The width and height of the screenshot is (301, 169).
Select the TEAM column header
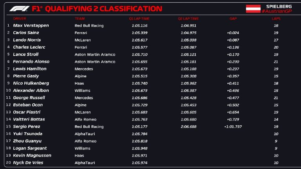click(80, 18)
